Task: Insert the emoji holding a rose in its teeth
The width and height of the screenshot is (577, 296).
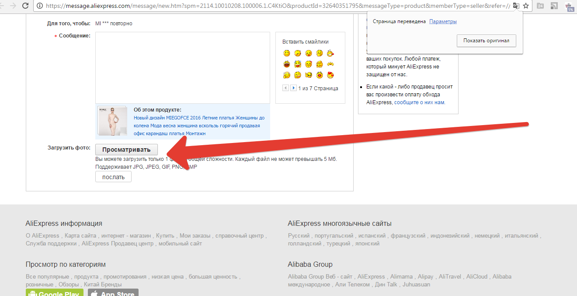Action: click(x=330, y=53)
